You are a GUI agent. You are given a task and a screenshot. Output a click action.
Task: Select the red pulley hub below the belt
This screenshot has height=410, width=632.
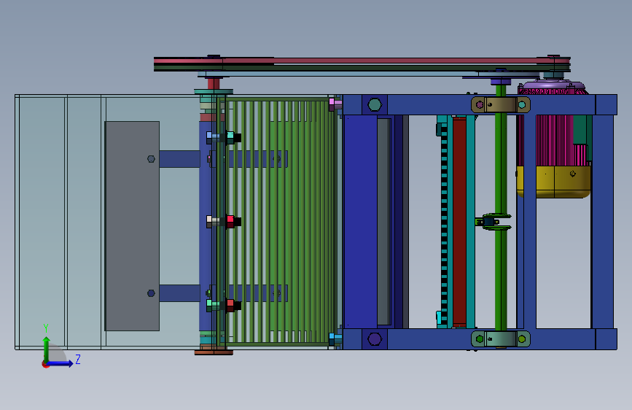coord(214,84)
